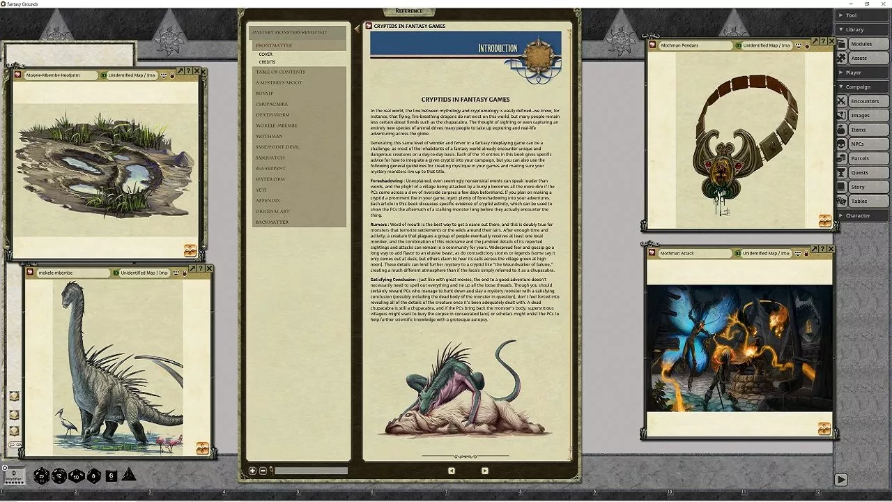The image size is (892, 502).
Task: Roll the d10 die
Action: click(77, 476)
